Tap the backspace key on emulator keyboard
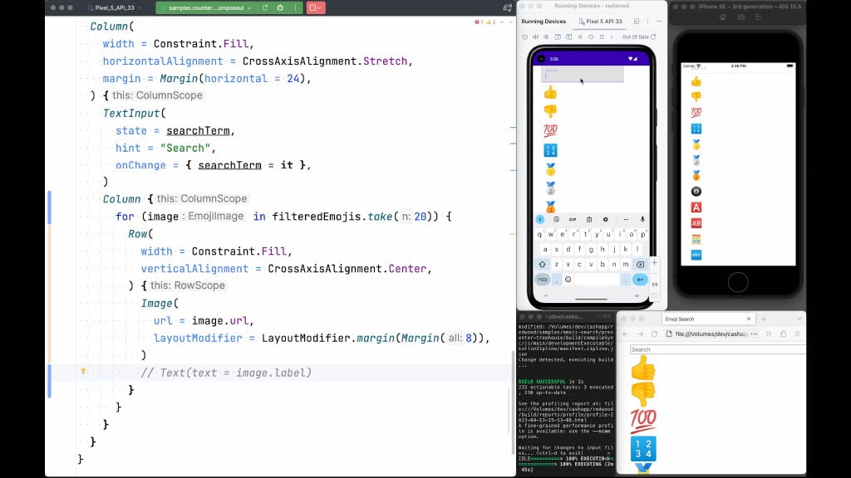 (641, 265)
